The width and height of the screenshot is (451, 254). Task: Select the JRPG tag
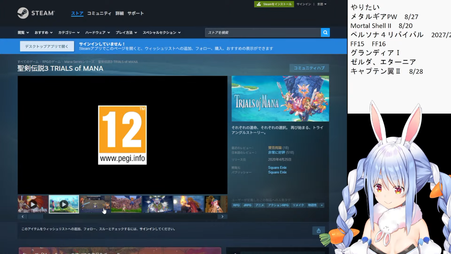[247, 205]
